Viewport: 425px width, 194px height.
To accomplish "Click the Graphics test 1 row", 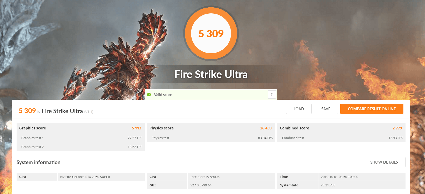I will coord(81,138).
